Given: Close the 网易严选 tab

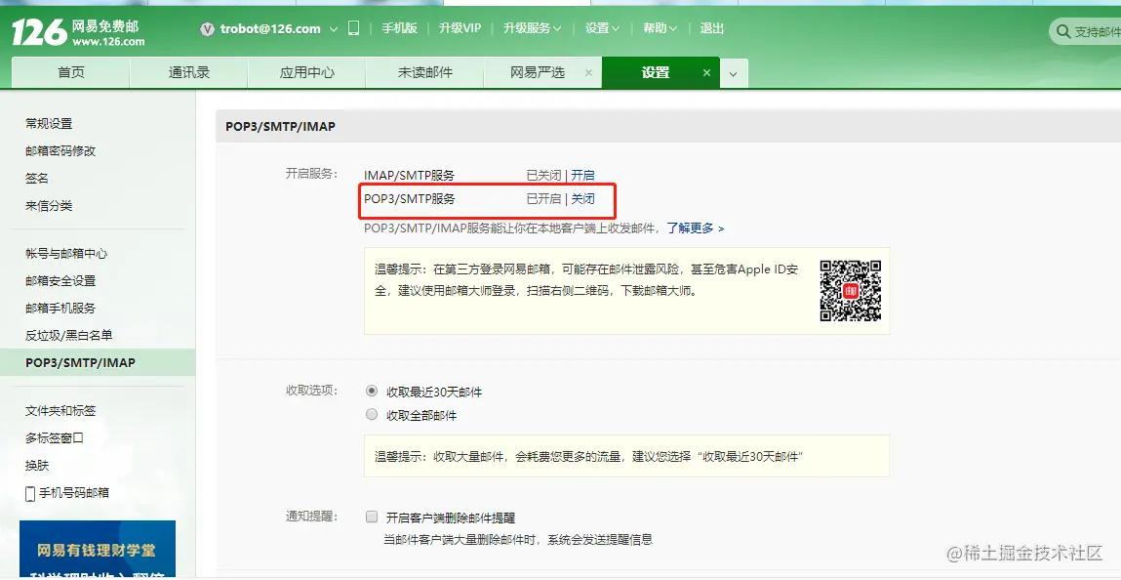Looking at the screenshot, I should click(588, 73).
